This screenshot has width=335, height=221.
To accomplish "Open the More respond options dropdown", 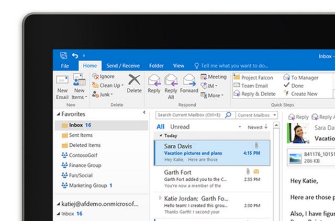I will coord(212,95).
